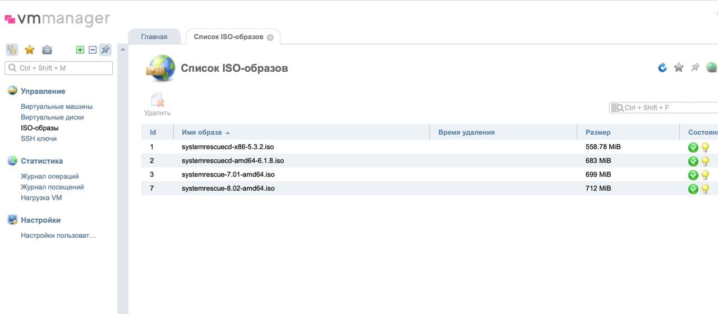Open Нагрузка VM
Viewport: 718px width, 314px height.
pyautogui.click(x=41, y=197)
